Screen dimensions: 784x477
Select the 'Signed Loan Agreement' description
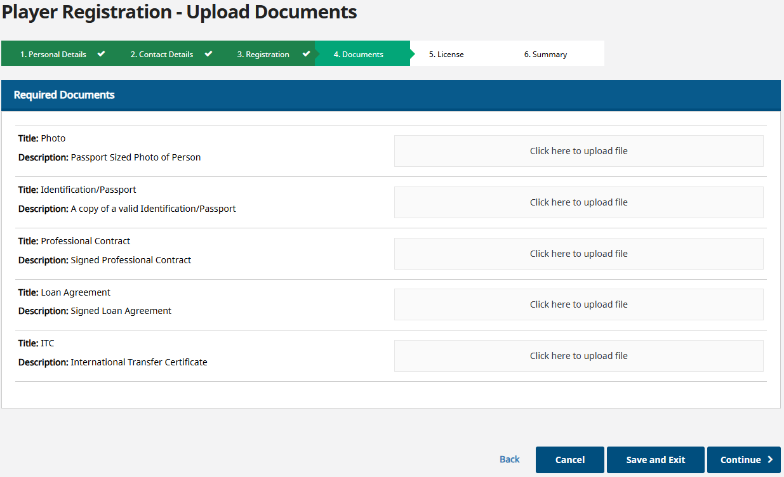tap(121, 311)
